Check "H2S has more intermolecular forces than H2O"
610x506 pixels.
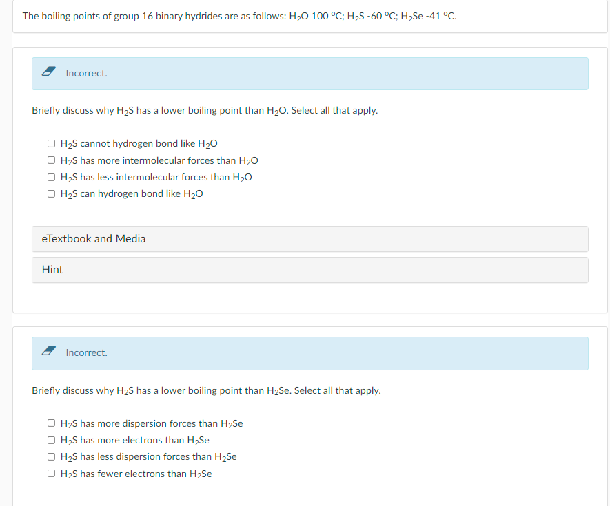click(x=51, y=160)
